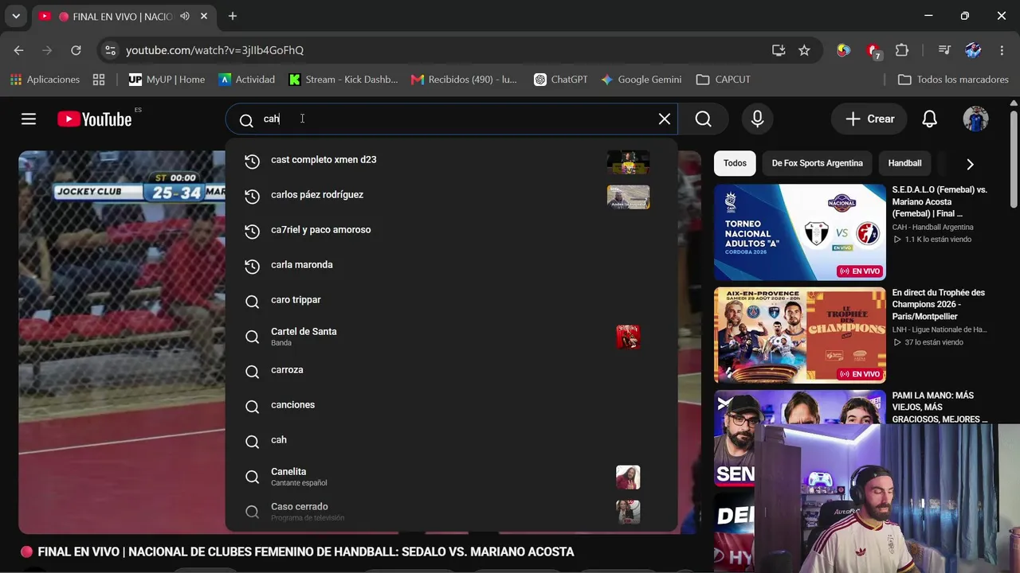Clear the search box with the X

click(x=664, y=119)
